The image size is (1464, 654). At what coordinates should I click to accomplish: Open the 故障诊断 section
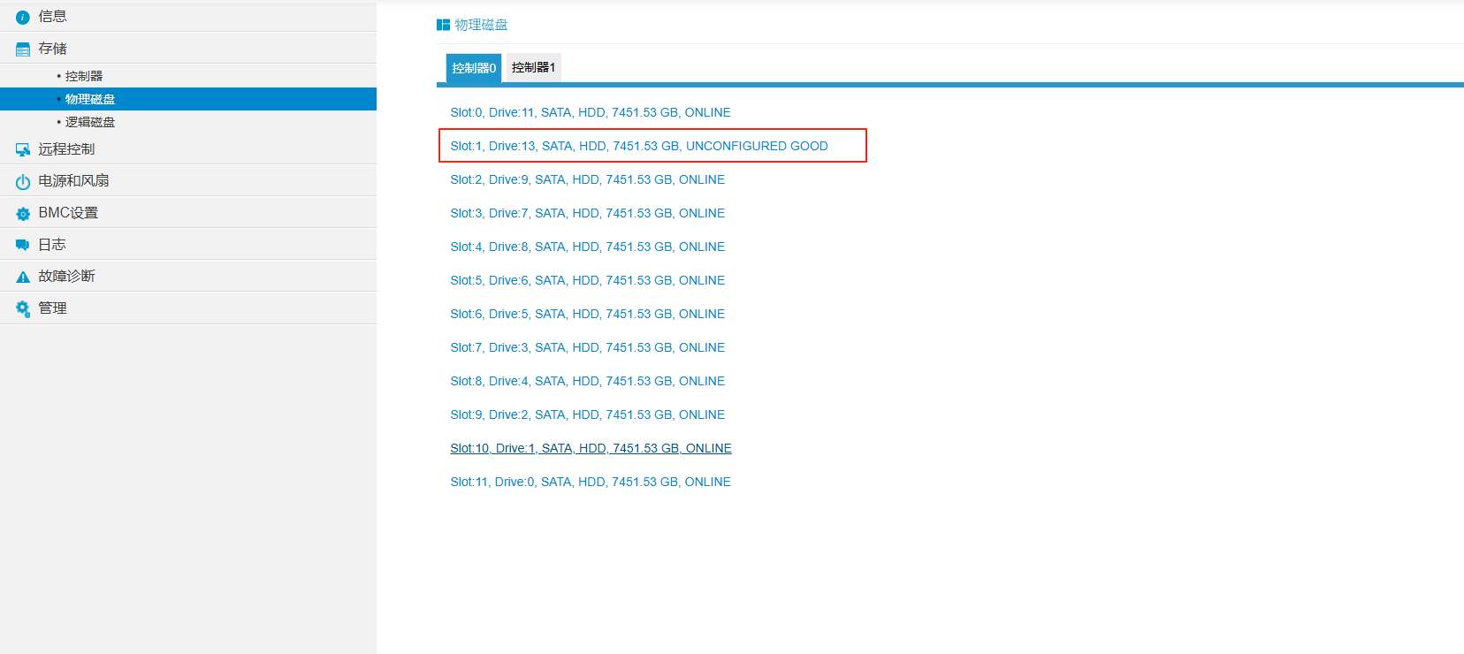[x=188, y=276]
